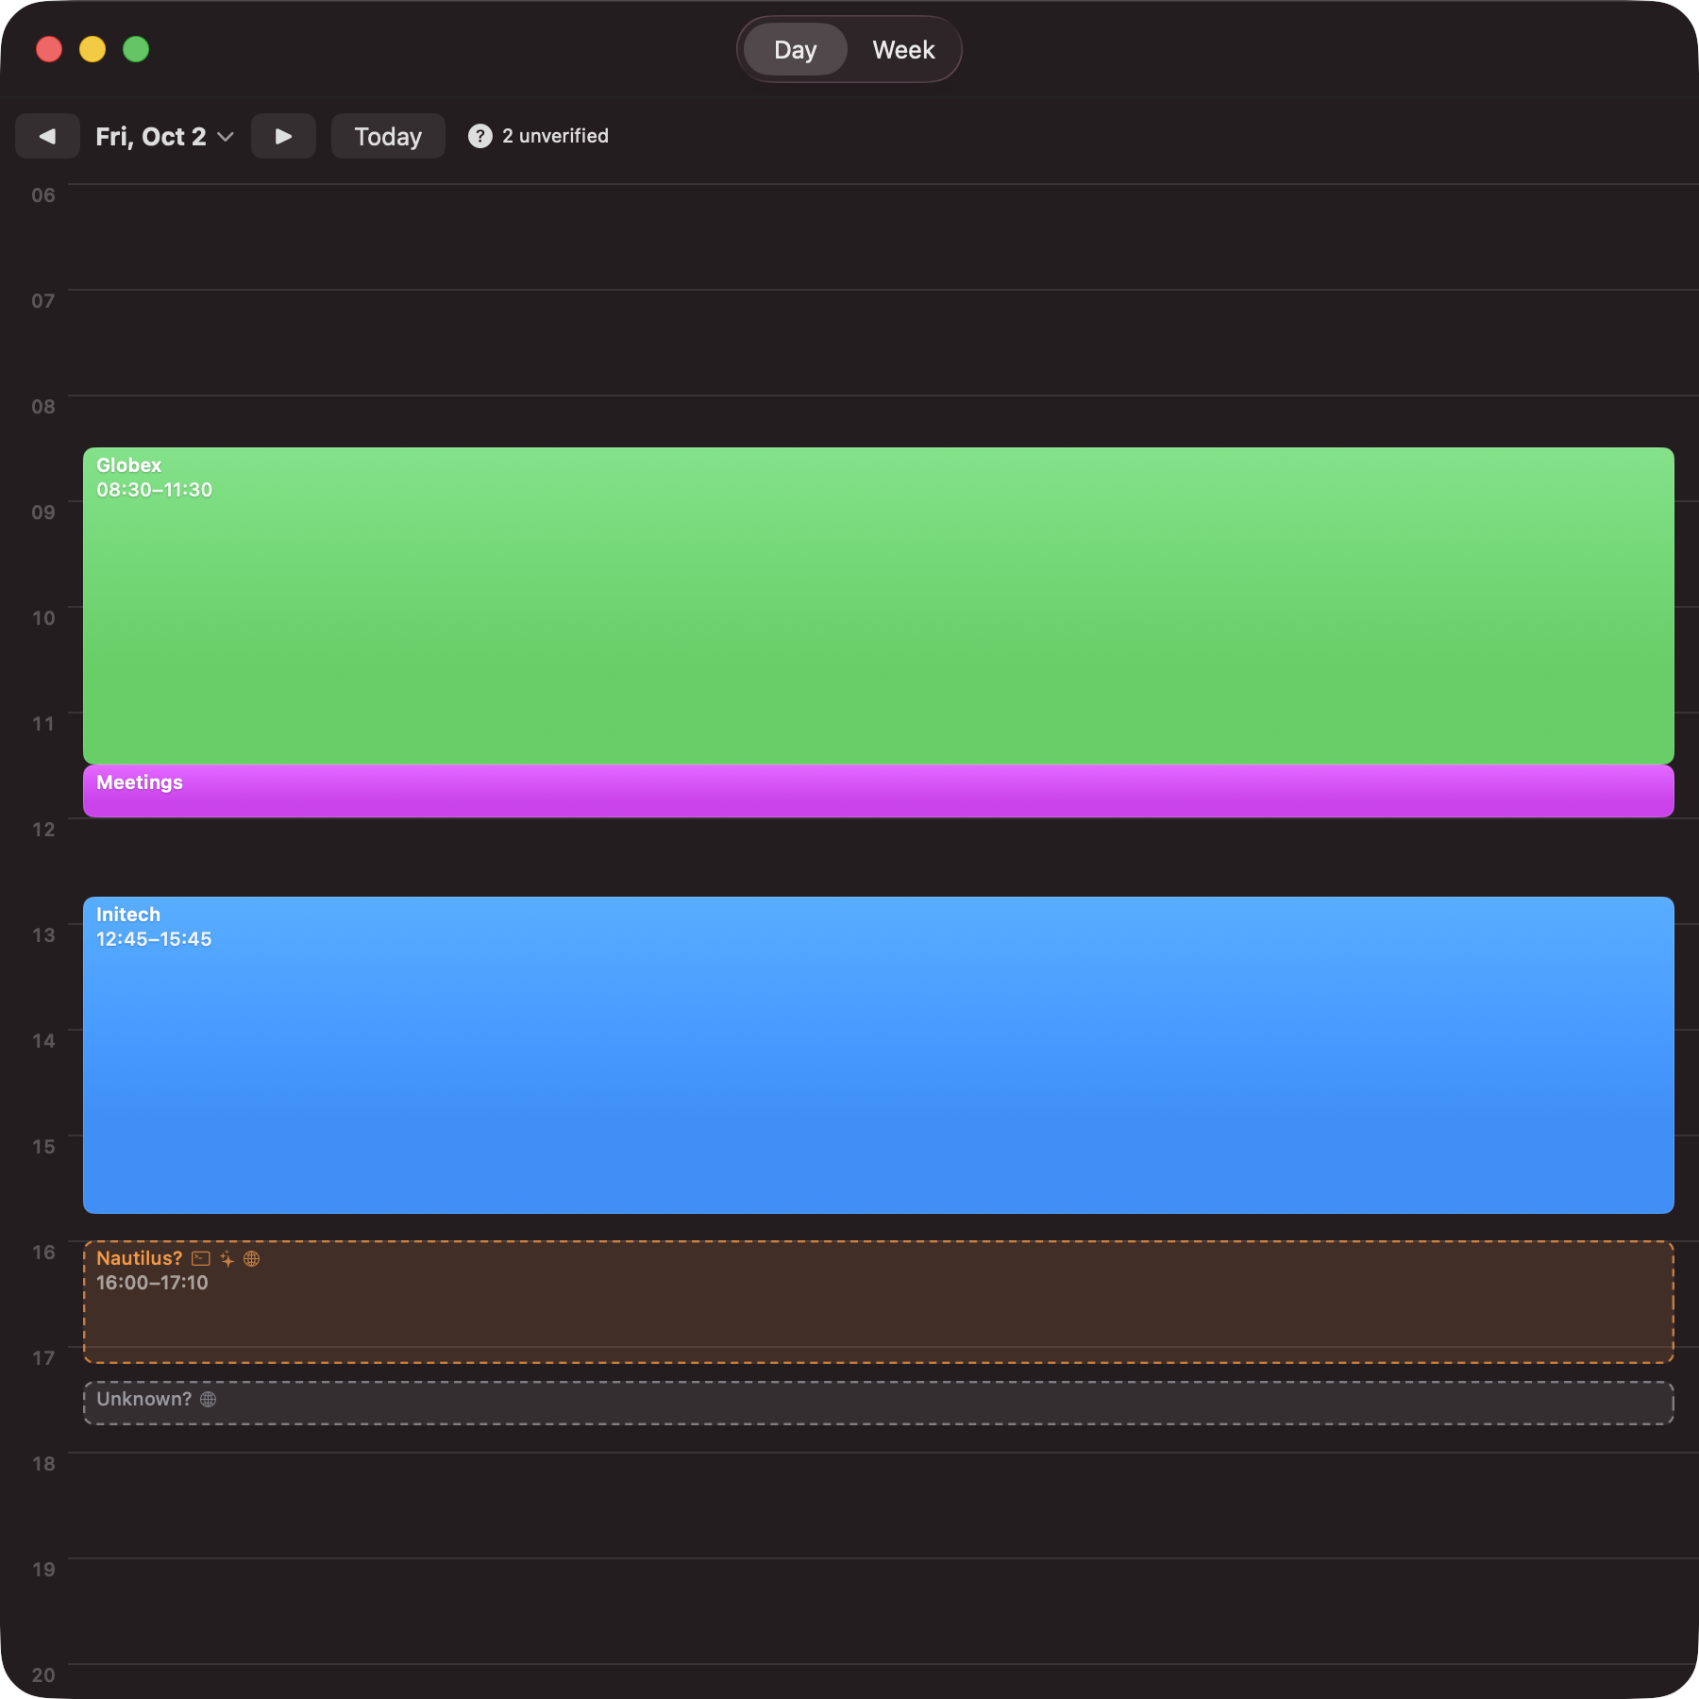
Task: Close the window with the red button
Action: 49,49
